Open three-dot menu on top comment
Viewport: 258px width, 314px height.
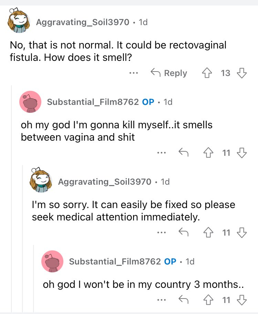[x=133, y=73]
